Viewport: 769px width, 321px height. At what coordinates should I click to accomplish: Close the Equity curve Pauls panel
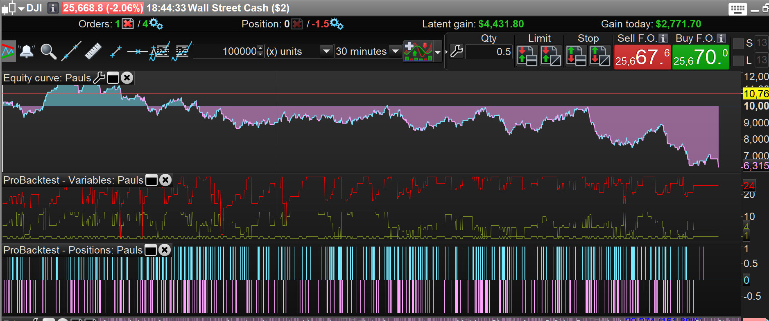tap(127, 78)
